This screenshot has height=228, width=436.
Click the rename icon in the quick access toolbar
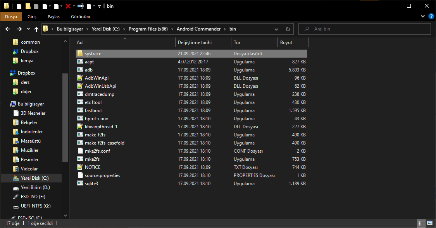[81, 6]
